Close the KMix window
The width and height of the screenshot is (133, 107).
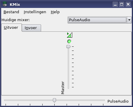click(128, 4)
